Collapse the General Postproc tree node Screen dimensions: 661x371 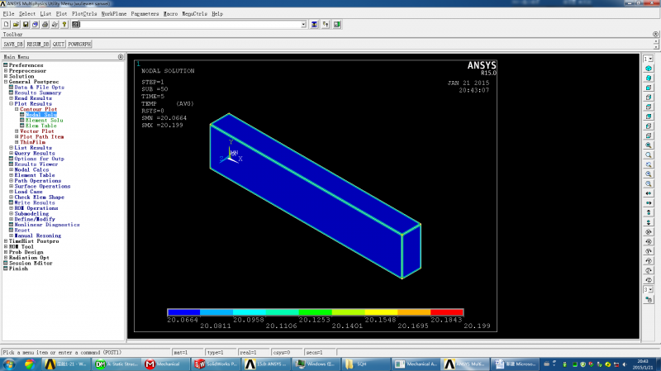(6, 82)
